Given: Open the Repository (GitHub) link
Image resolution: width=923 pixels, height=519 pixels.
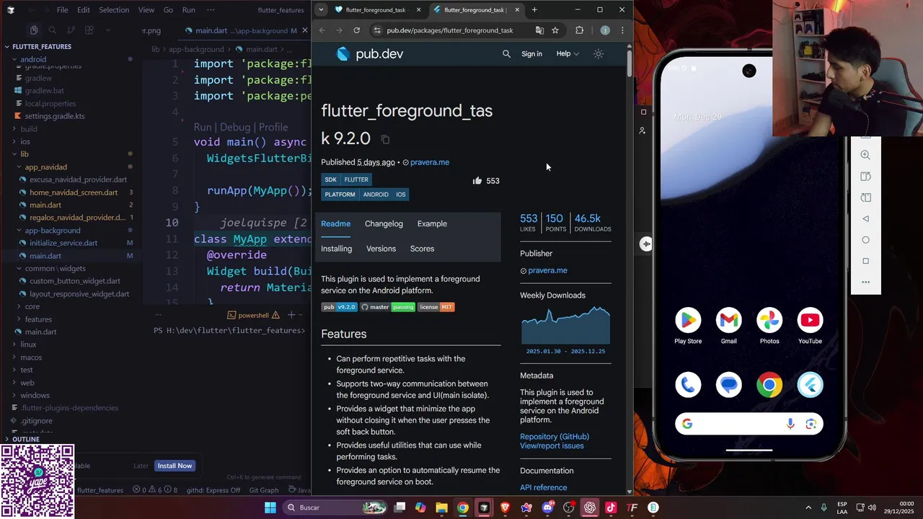Looking at the screenshot, I should coord(555,437).
